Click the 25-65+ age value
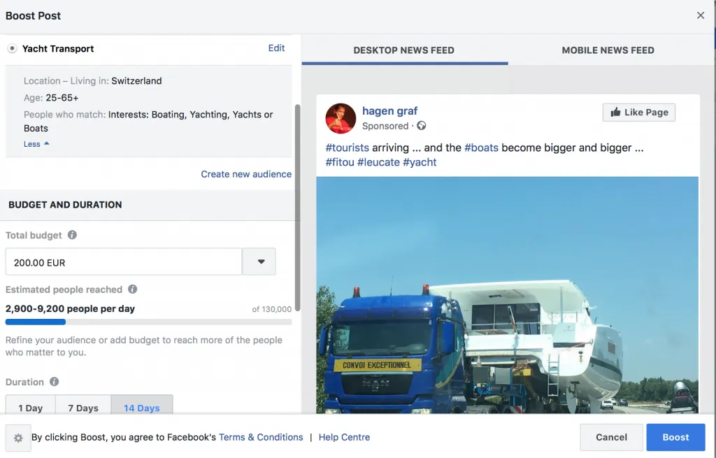Screen dimensions: 716x458 [x=62, y=98]
